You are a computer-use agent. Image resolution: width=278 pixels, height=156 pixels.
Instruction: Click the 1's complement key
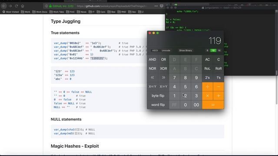click(x=218, y=78)
